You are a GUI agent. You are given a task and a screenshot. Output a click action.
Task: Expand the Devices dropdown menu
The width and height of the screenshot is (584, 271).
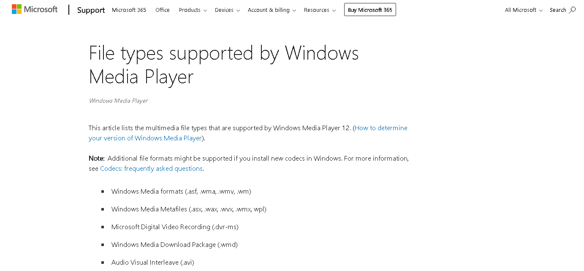pyautogui.click(x=227, y=10)
